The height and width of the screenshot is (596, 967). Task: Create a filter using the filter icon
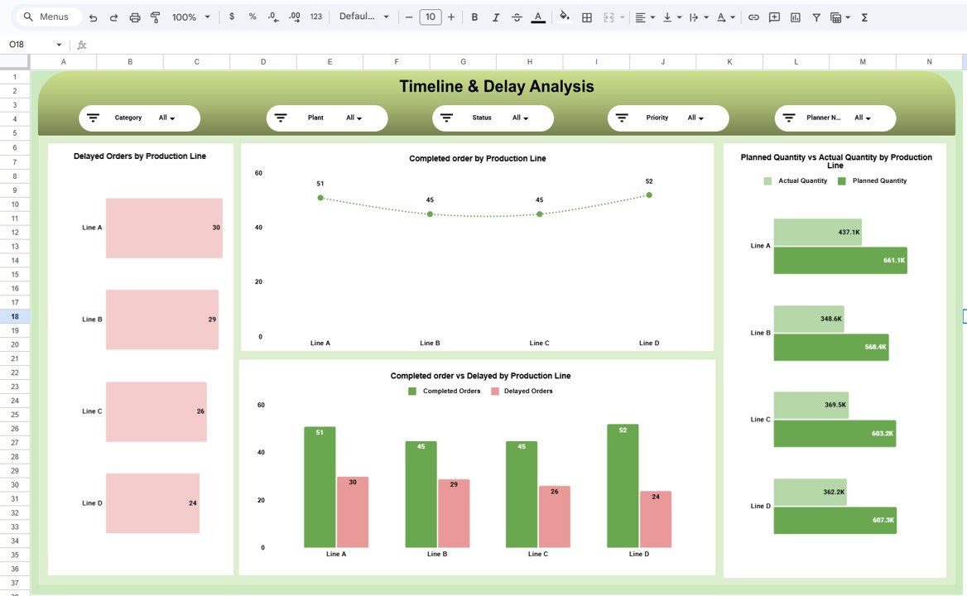[815, 17]
